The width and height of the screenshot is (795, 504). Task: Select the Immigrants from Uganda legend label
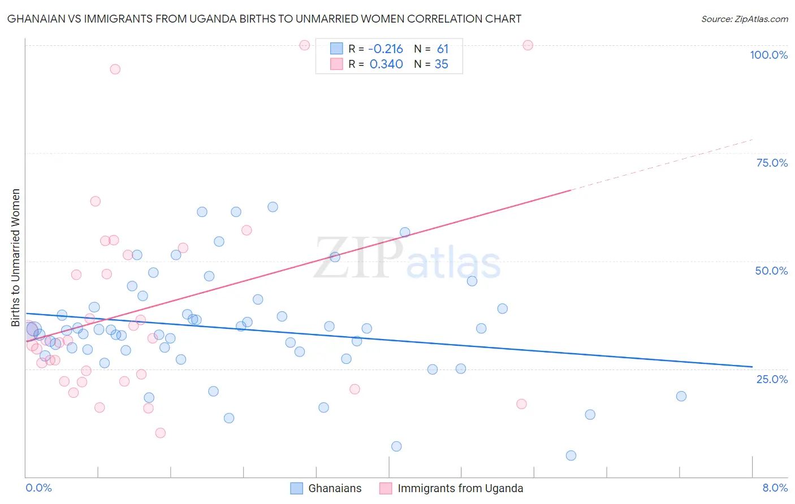click(460, 488)
